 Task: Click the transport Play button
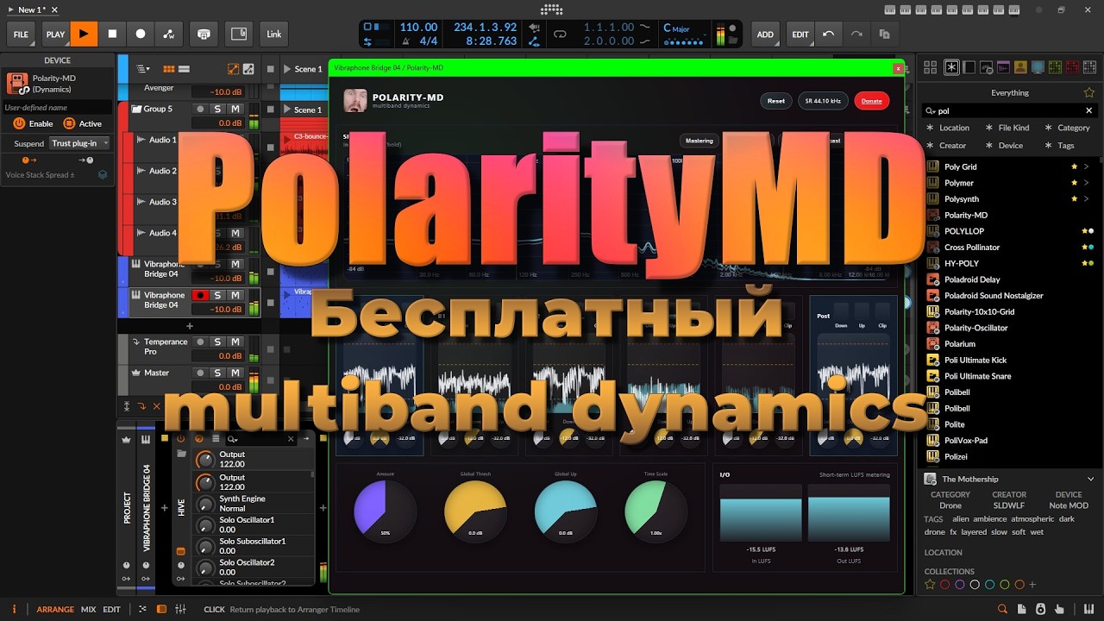pyautogui.click(x=84, y=34)
